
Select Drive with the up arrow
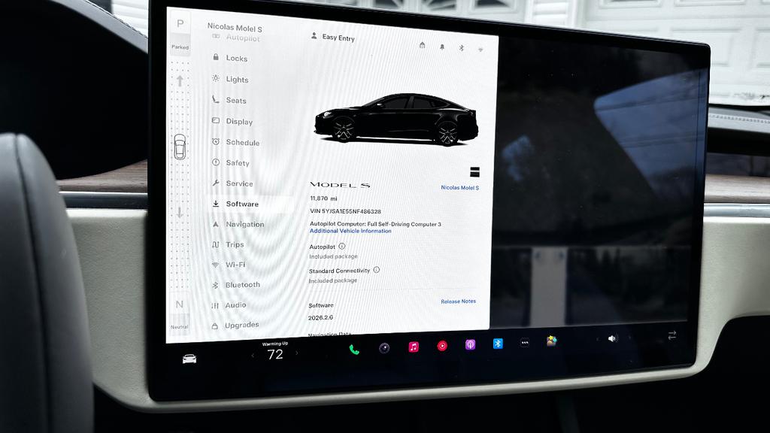pos(180,81)
